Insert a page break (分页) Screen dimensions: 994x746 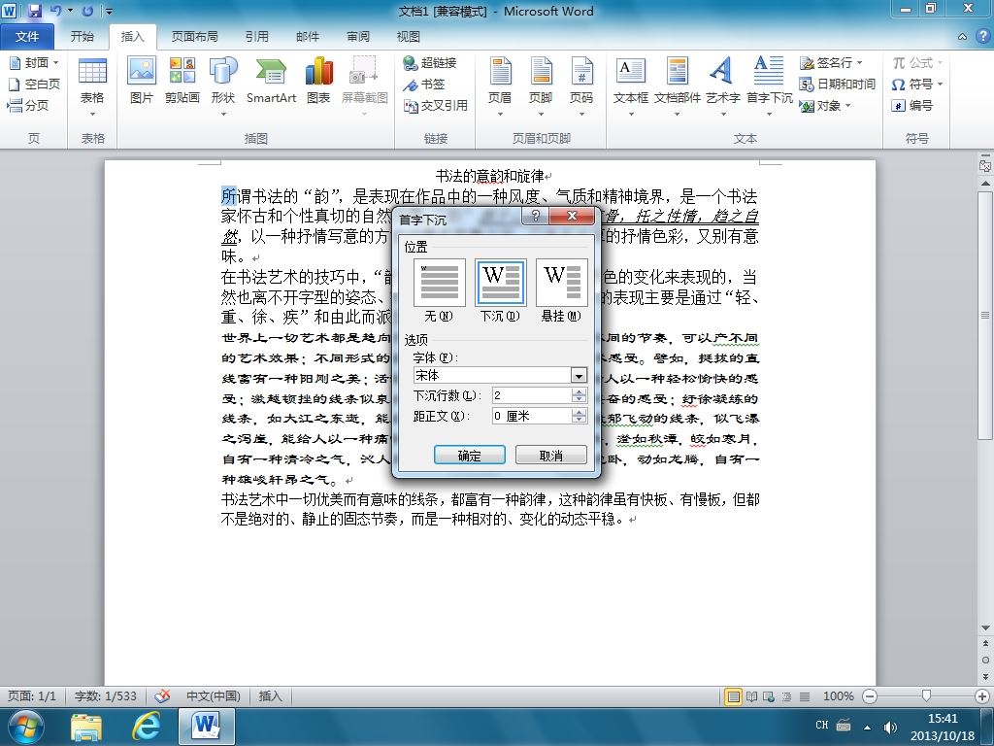(28, 105)
